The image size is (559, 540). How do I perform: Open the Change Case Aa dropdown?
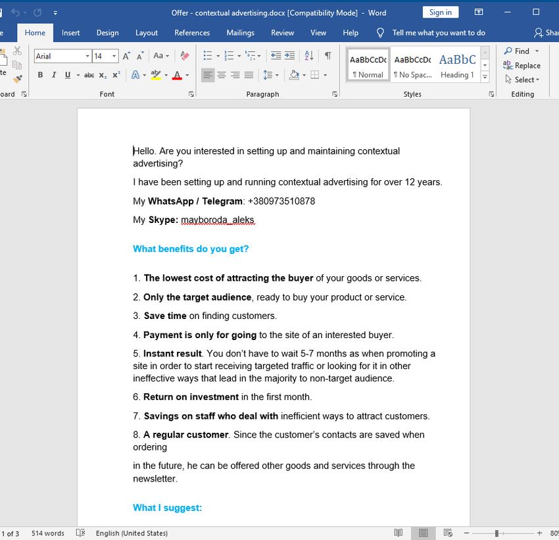(161, 56)
